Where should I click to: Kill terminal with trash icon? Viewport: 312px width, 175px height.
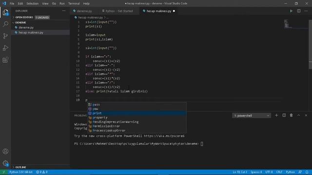291,115
